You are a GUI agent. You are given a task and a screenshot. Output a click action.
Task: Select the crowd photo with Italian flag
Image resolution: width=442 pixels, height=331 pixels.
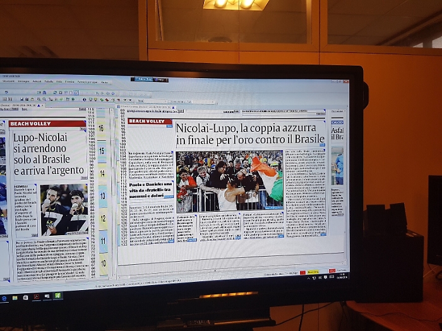click(229, 180)
